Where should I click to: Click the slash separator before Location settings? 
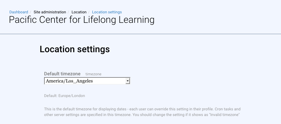coord(89,12)
